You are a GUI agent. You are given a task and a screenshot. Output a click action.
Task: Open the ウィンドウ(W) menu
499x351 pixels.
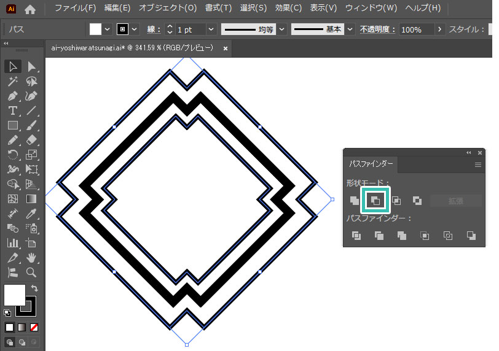click(x=371, y=9)
